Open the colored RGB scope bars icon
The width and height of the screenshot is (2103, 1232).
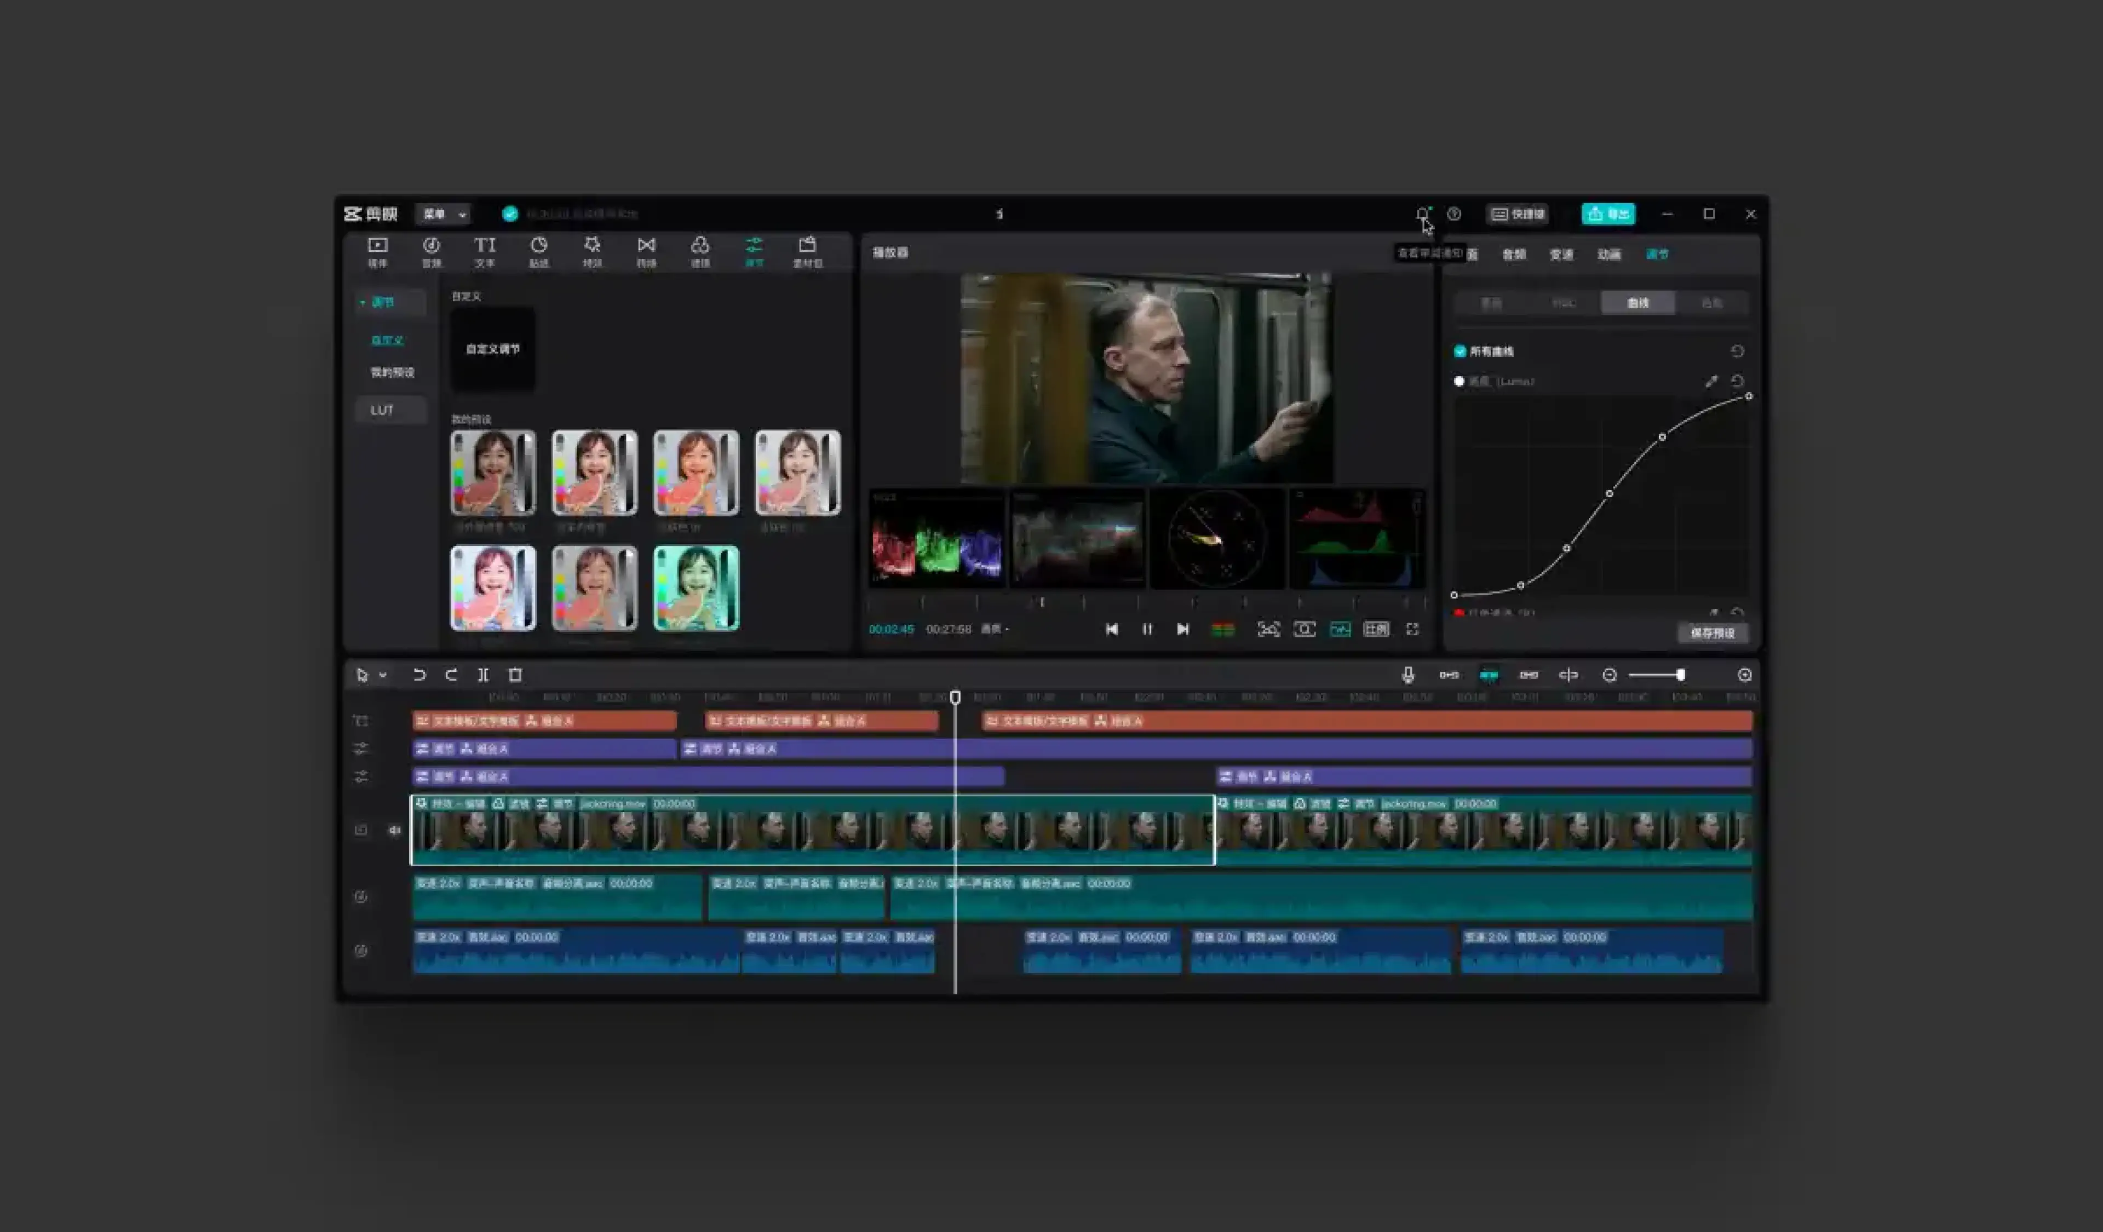point(1222,629)
